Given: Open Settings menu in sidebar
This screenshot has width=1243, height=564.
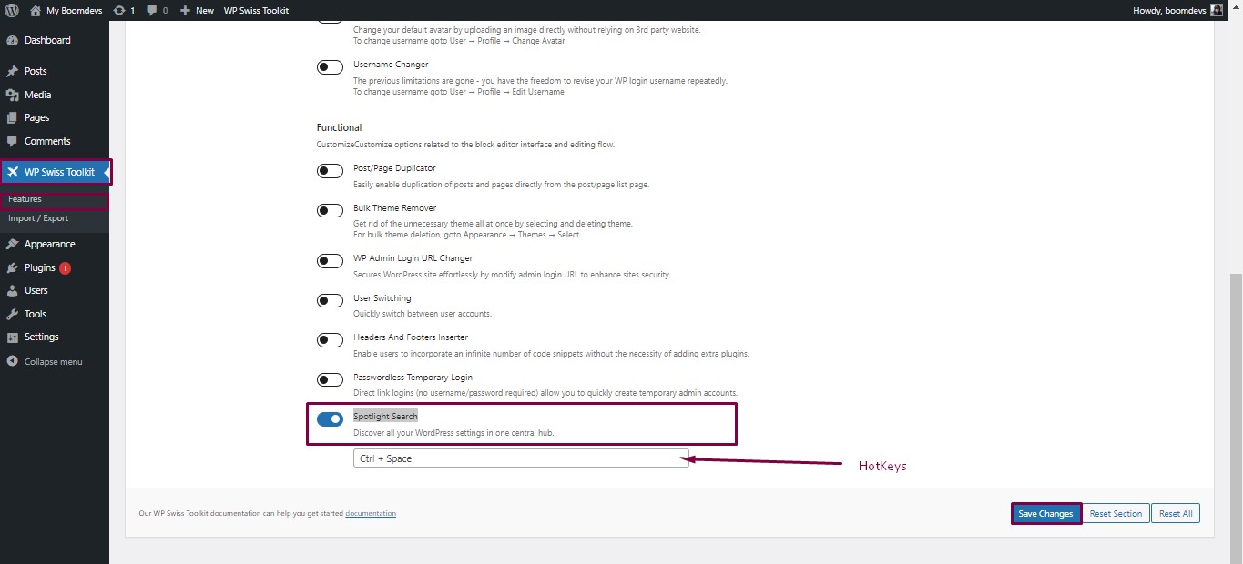Looking at the screenshot, I should coord(42,337).
